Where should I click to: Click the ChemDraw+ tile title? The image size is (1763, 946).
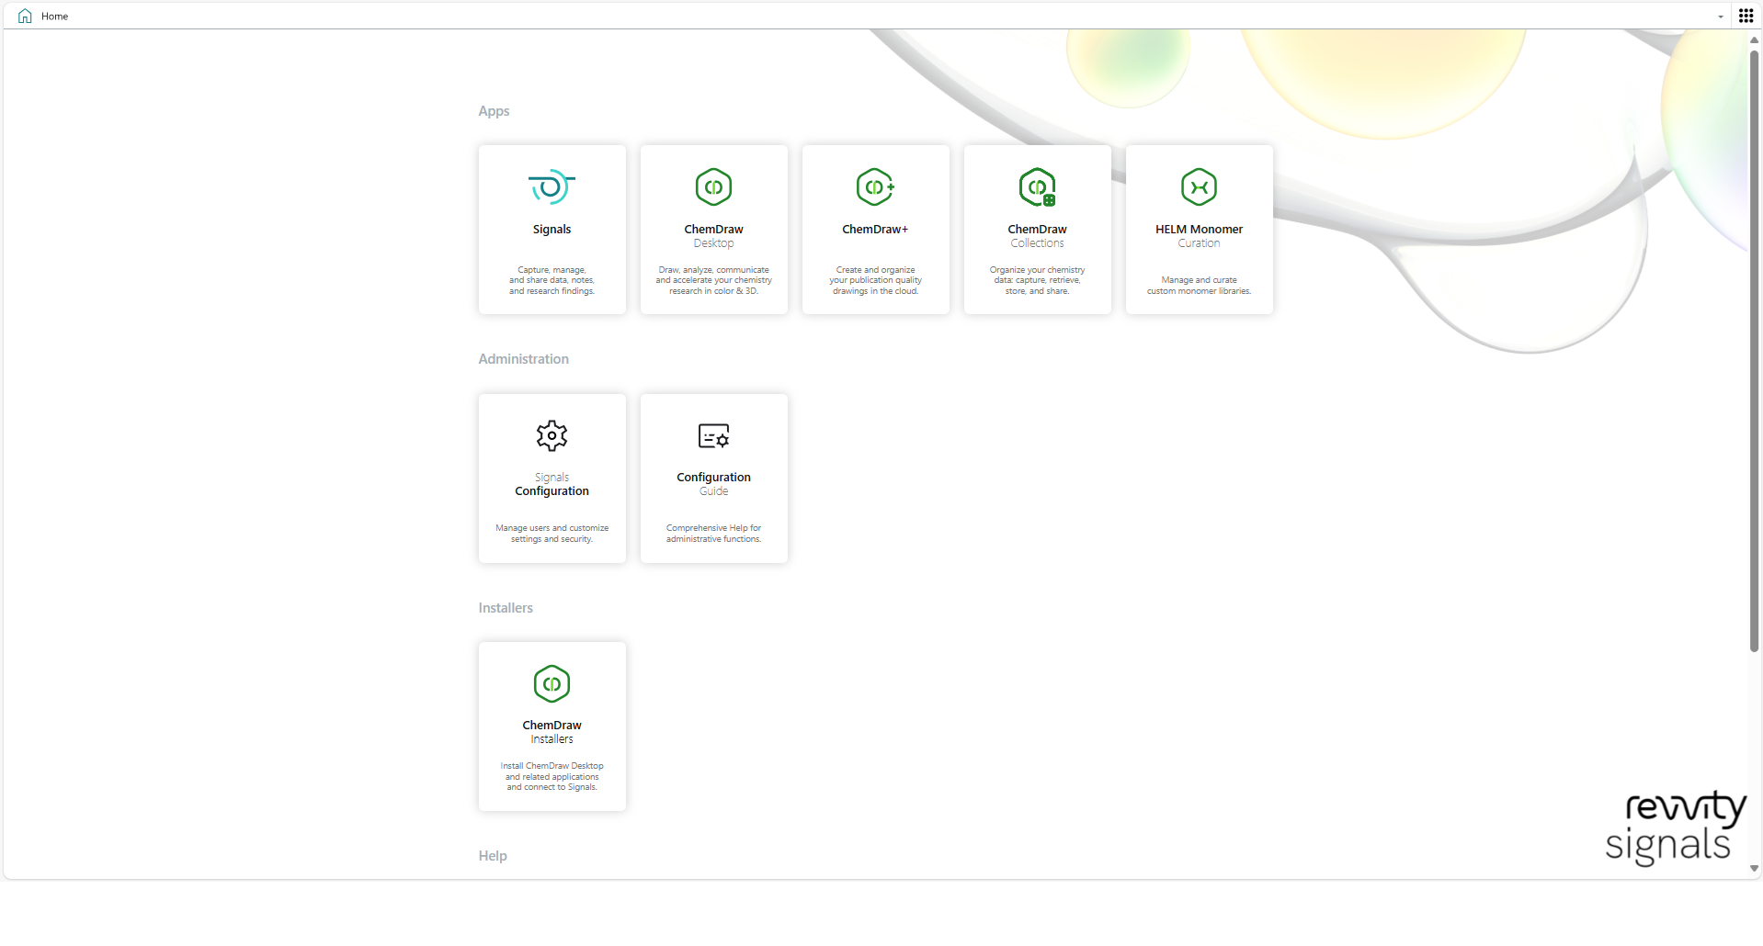(875, 230)
